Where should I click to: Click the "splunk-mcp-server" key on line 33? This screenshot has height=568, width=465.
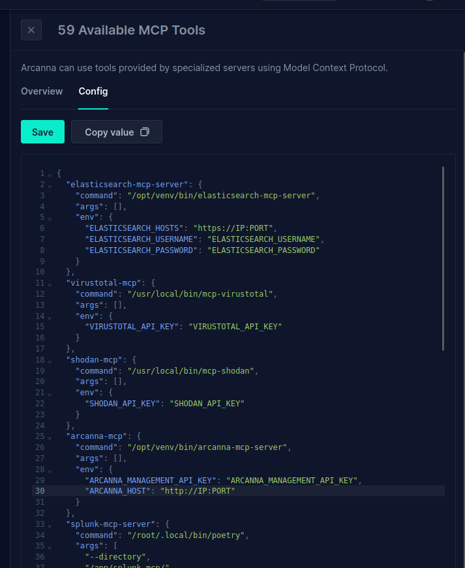coord(111,524)
